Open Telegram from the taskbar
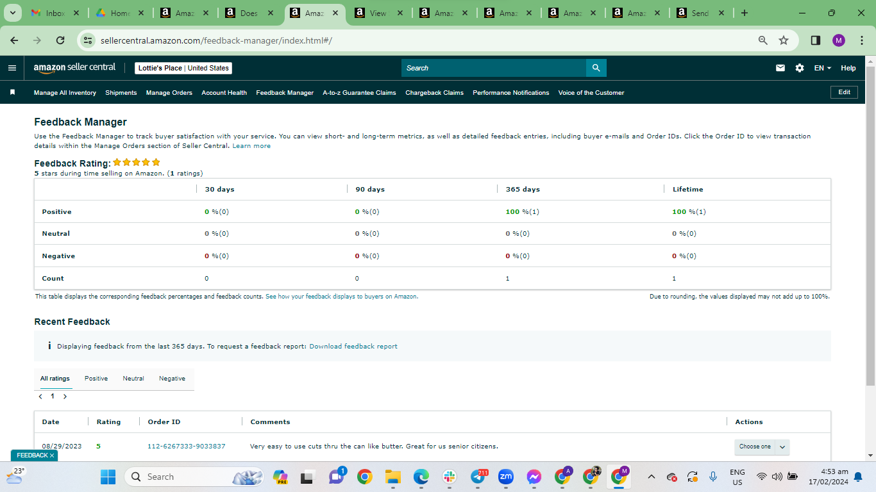The width and height of the screenshot is (876, 492). (478, 477)
